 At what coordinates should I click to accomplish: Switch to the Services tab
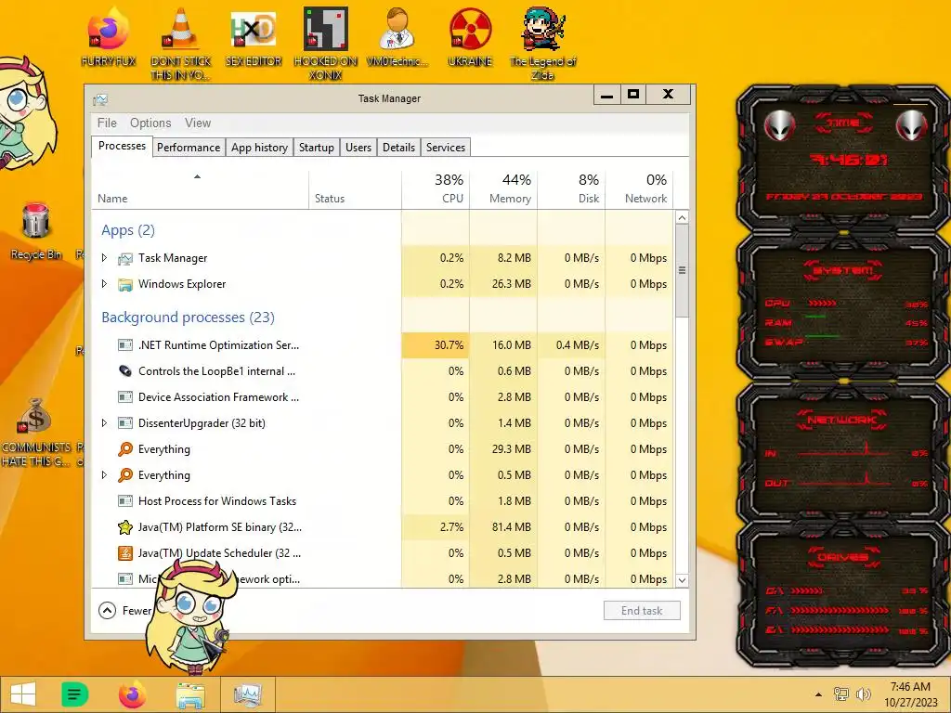(x=446, y=148)
